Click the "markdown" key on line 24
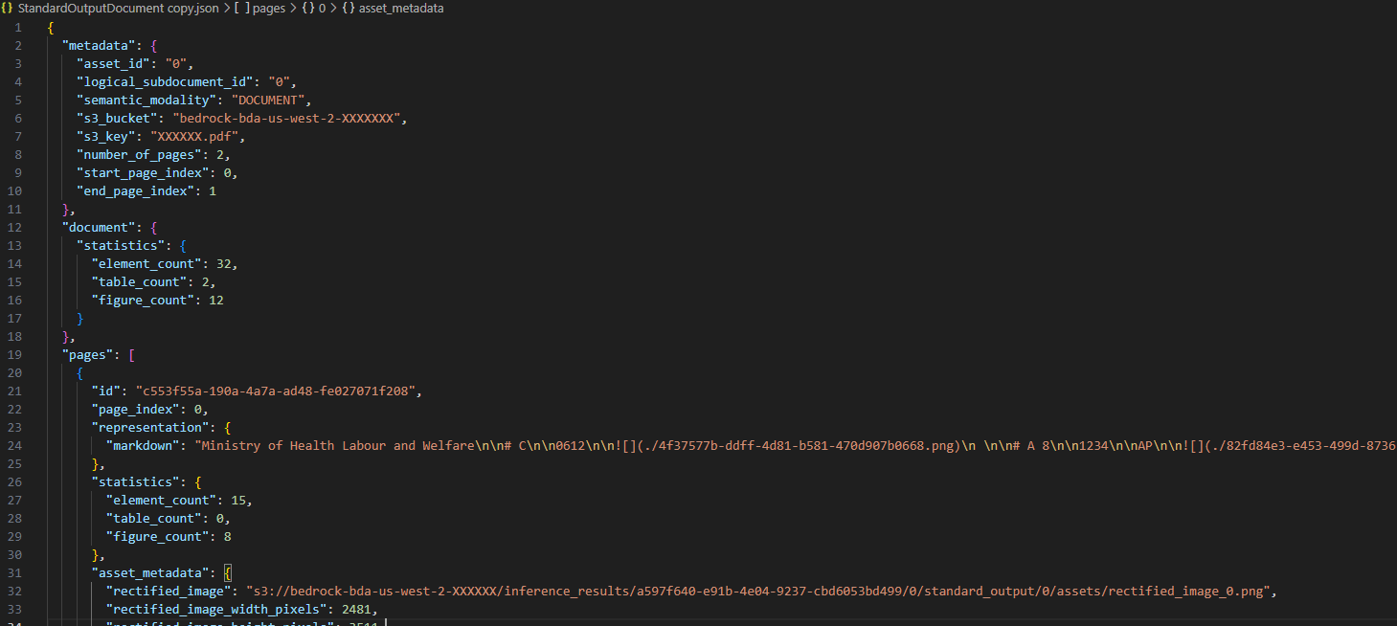Screen dimensions: 1397x626 point(143,445)
